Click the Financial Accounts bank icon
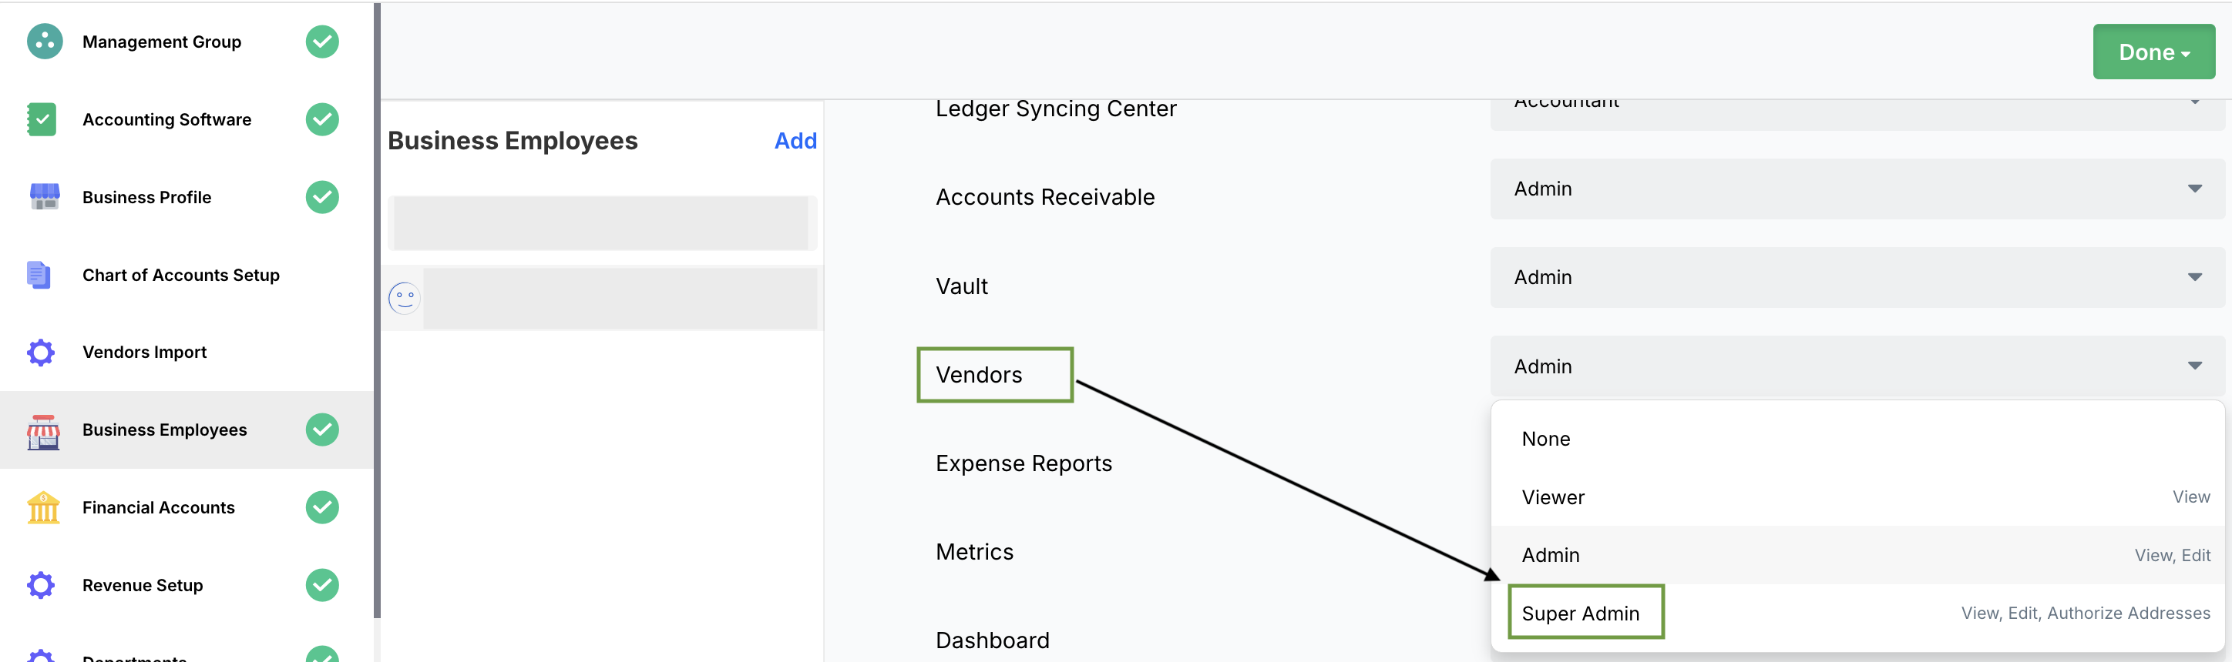Image resolution: width=2232 pixels, height=662 pixels. coord(43,508)
